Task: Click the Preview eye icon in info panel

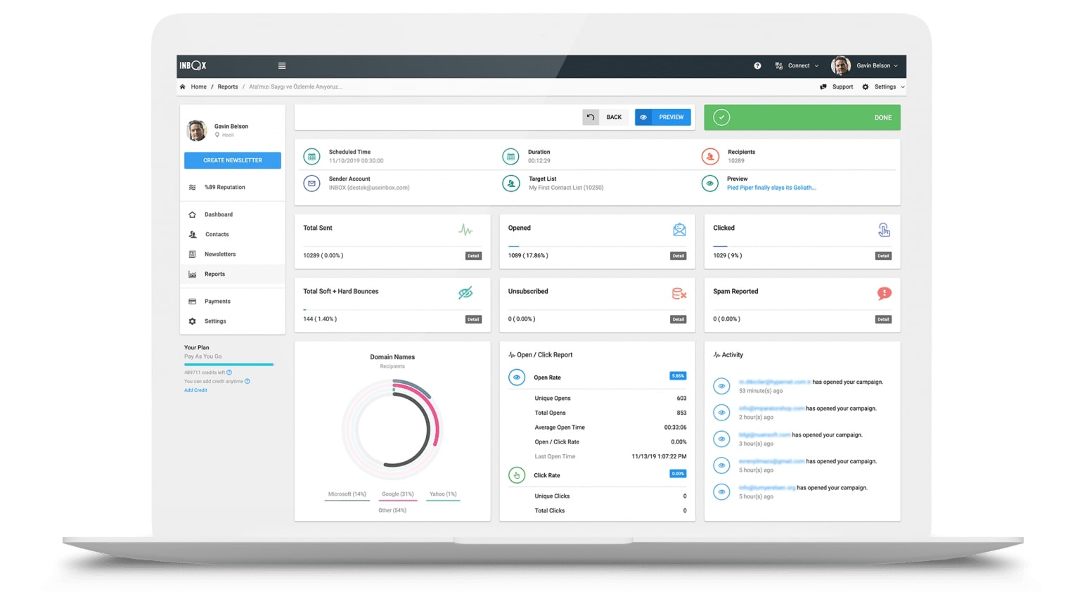Action: pos(710,183)
